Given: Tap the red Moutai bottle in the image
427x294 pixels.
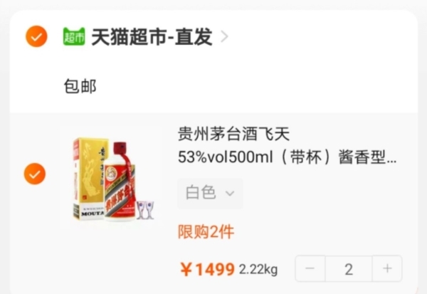Looking at the screenshot, I should 120,182.
